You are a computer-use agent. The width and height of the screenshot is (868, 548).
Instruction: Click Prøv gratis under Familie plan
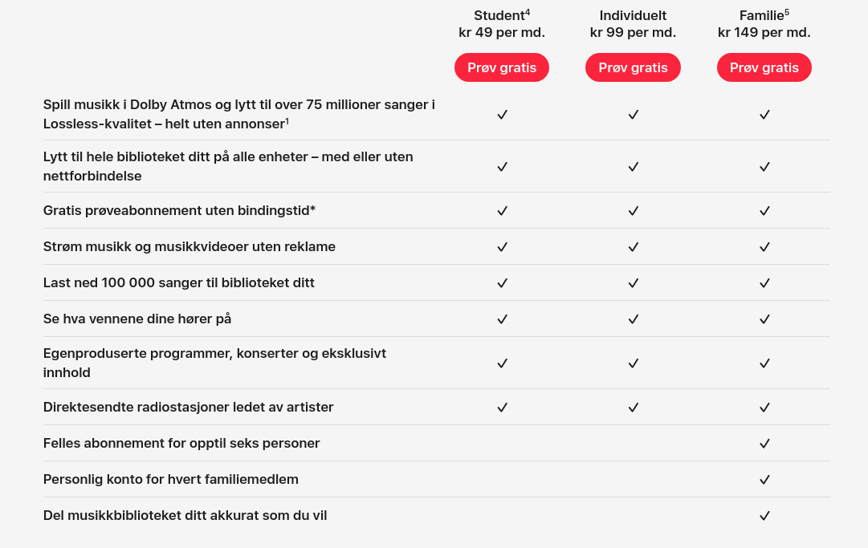point(764,67)
